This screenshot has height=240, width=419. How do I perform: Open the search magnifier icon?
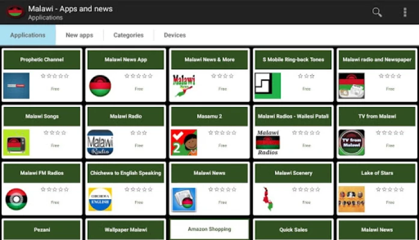[377, 12]
